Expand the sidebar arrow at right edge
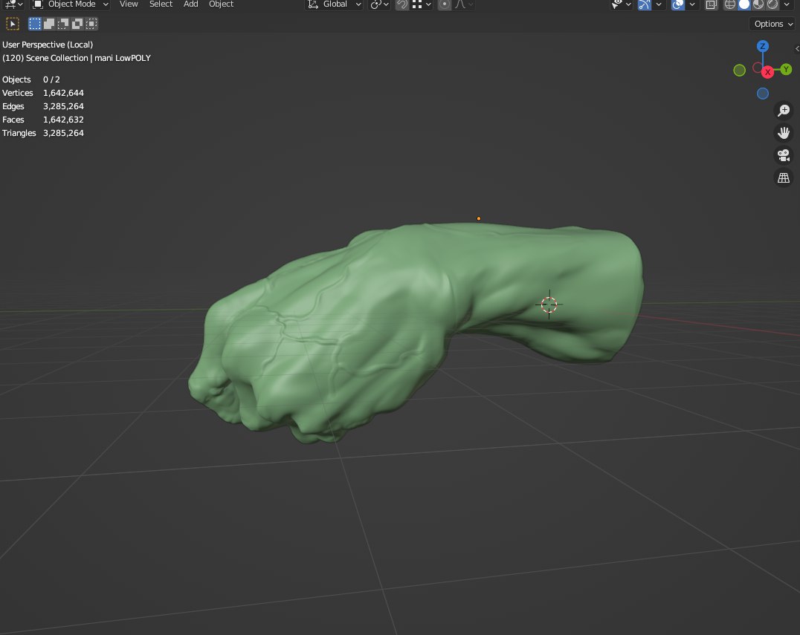Image resolution: width=800 pixels, height=635 pixels. (797, 49)
